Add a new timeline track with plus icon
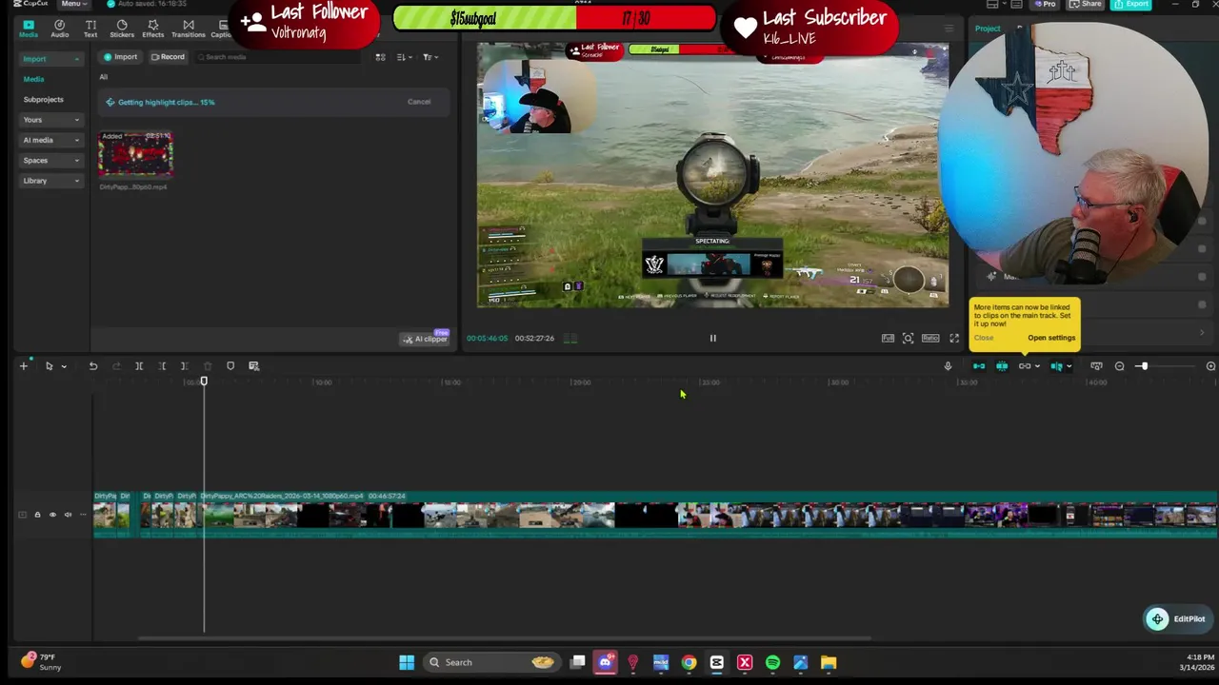 tap(24, 366)
